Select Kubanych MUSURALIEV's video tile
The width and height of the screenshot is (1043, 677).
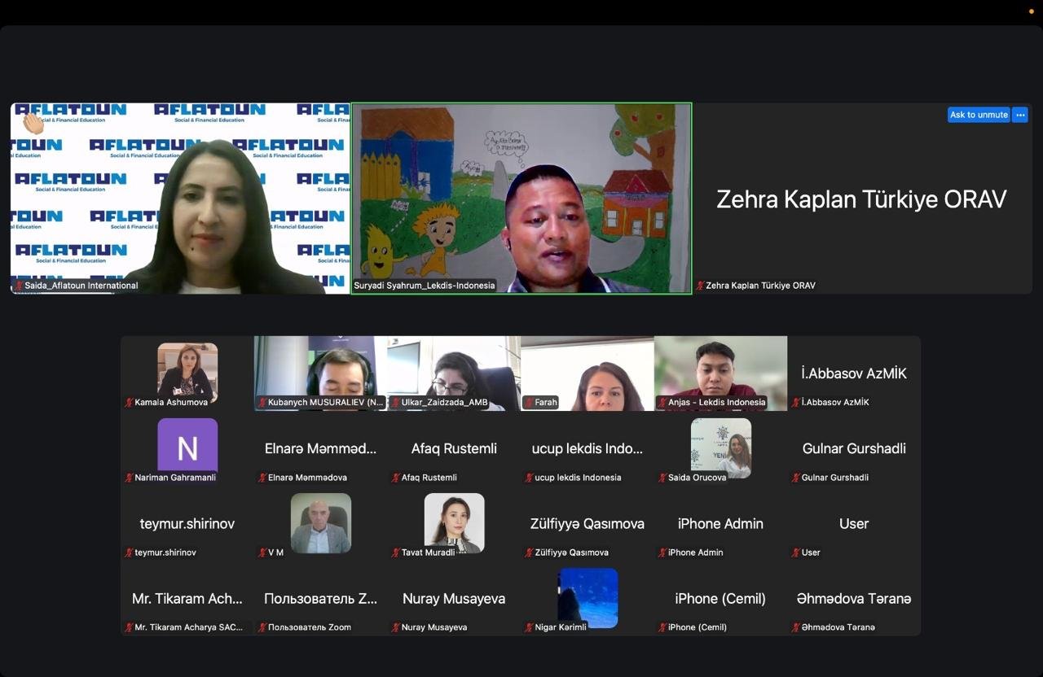pos(320,373)
